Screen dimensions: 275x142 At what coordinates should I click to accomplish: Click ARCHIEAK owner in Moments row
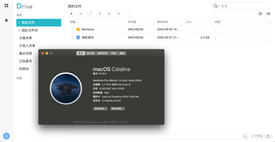coord(136,29)
